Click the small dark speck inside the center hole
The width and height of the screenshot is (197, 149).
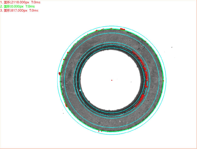(x=131, y=82)
